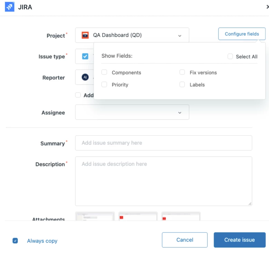Click the Cancel button

185,240
